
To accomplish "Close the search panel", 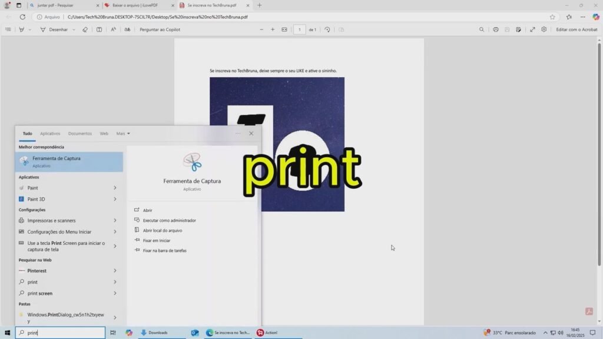I will coord(251,134).
